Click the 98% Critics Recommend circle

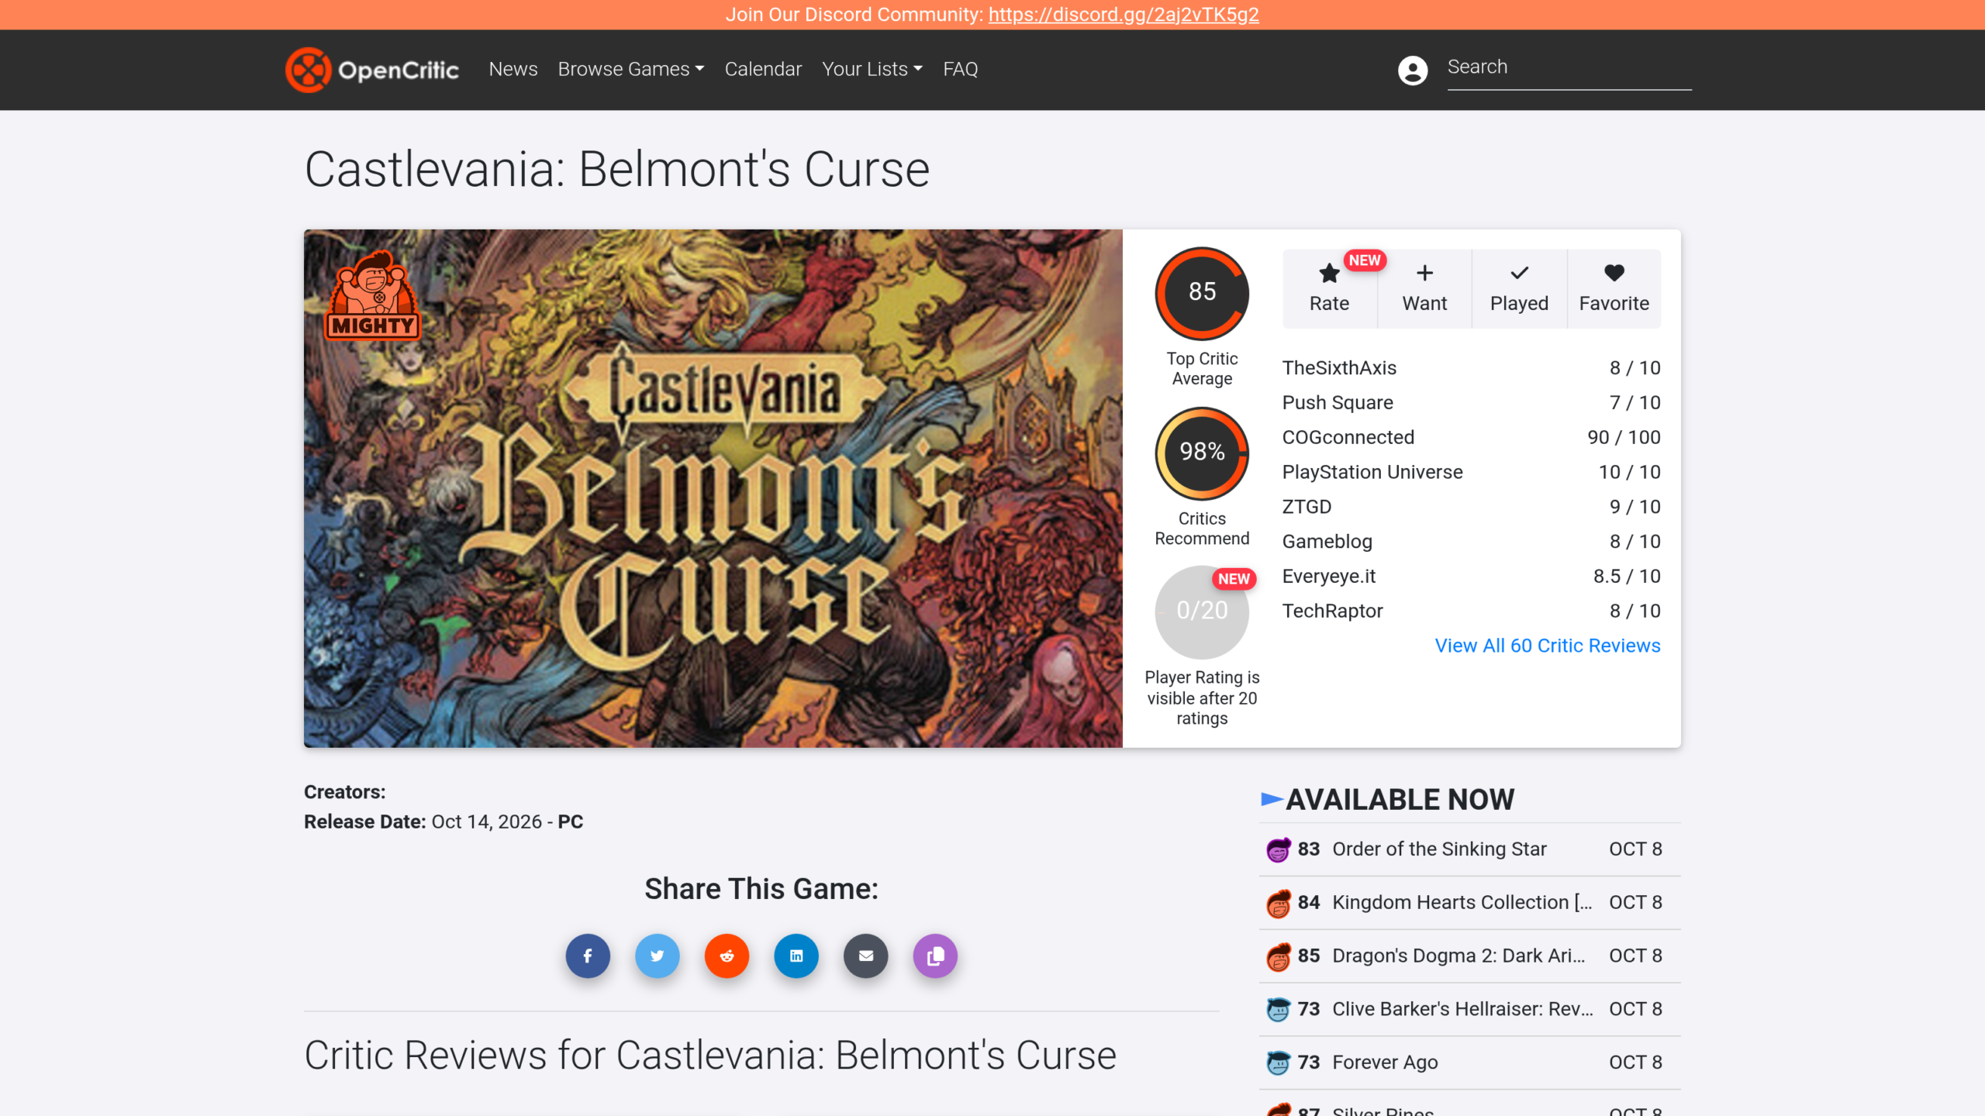coord(1202,453)
